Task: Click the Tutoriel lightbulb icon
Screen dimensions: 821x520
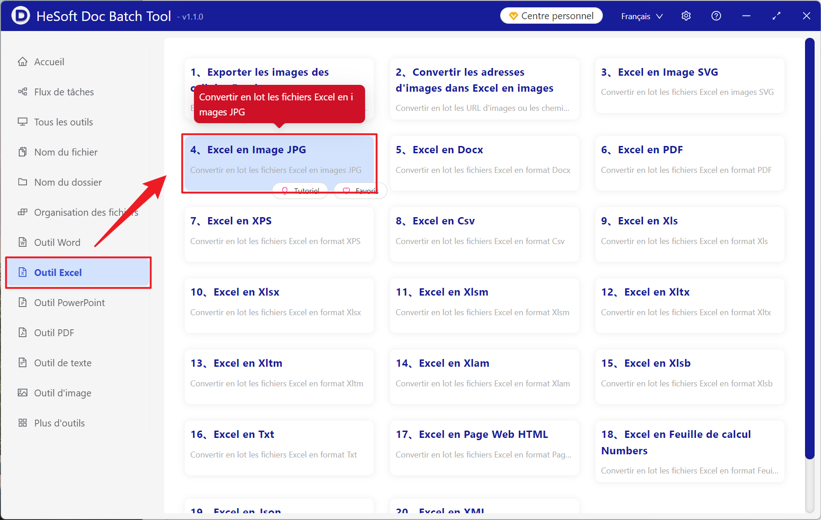Action: click(x=285, y=191)
